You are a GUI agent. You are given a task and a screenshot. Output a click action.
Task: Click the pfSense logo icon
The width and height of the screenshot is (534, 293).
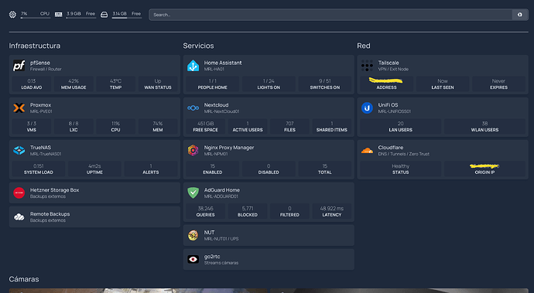coord(19,66)
